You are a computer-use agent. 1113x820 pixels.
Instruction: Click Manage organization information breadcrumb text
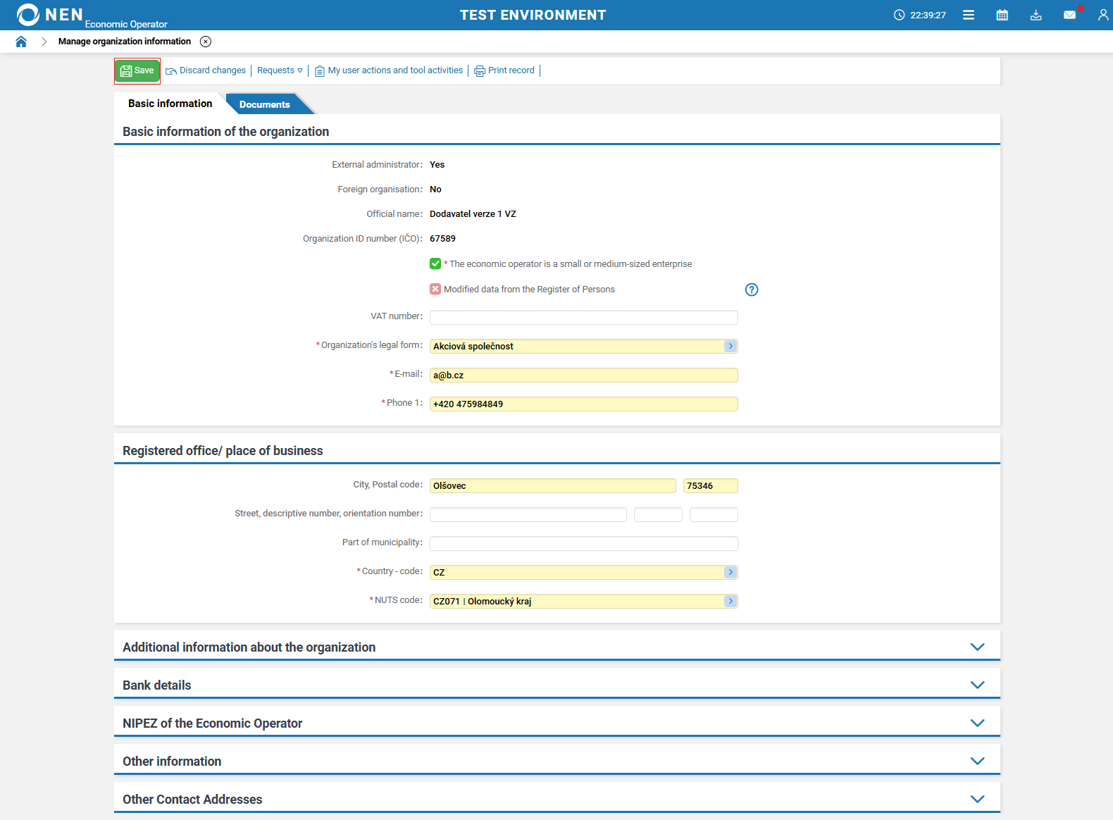click(x=125, y=42)
